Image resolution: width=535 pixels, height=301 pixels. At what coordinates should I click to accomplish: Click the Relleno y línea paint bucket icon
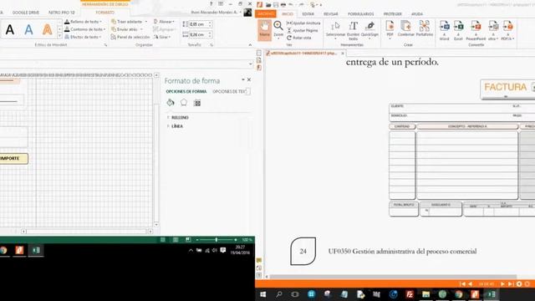coord(171,102)
